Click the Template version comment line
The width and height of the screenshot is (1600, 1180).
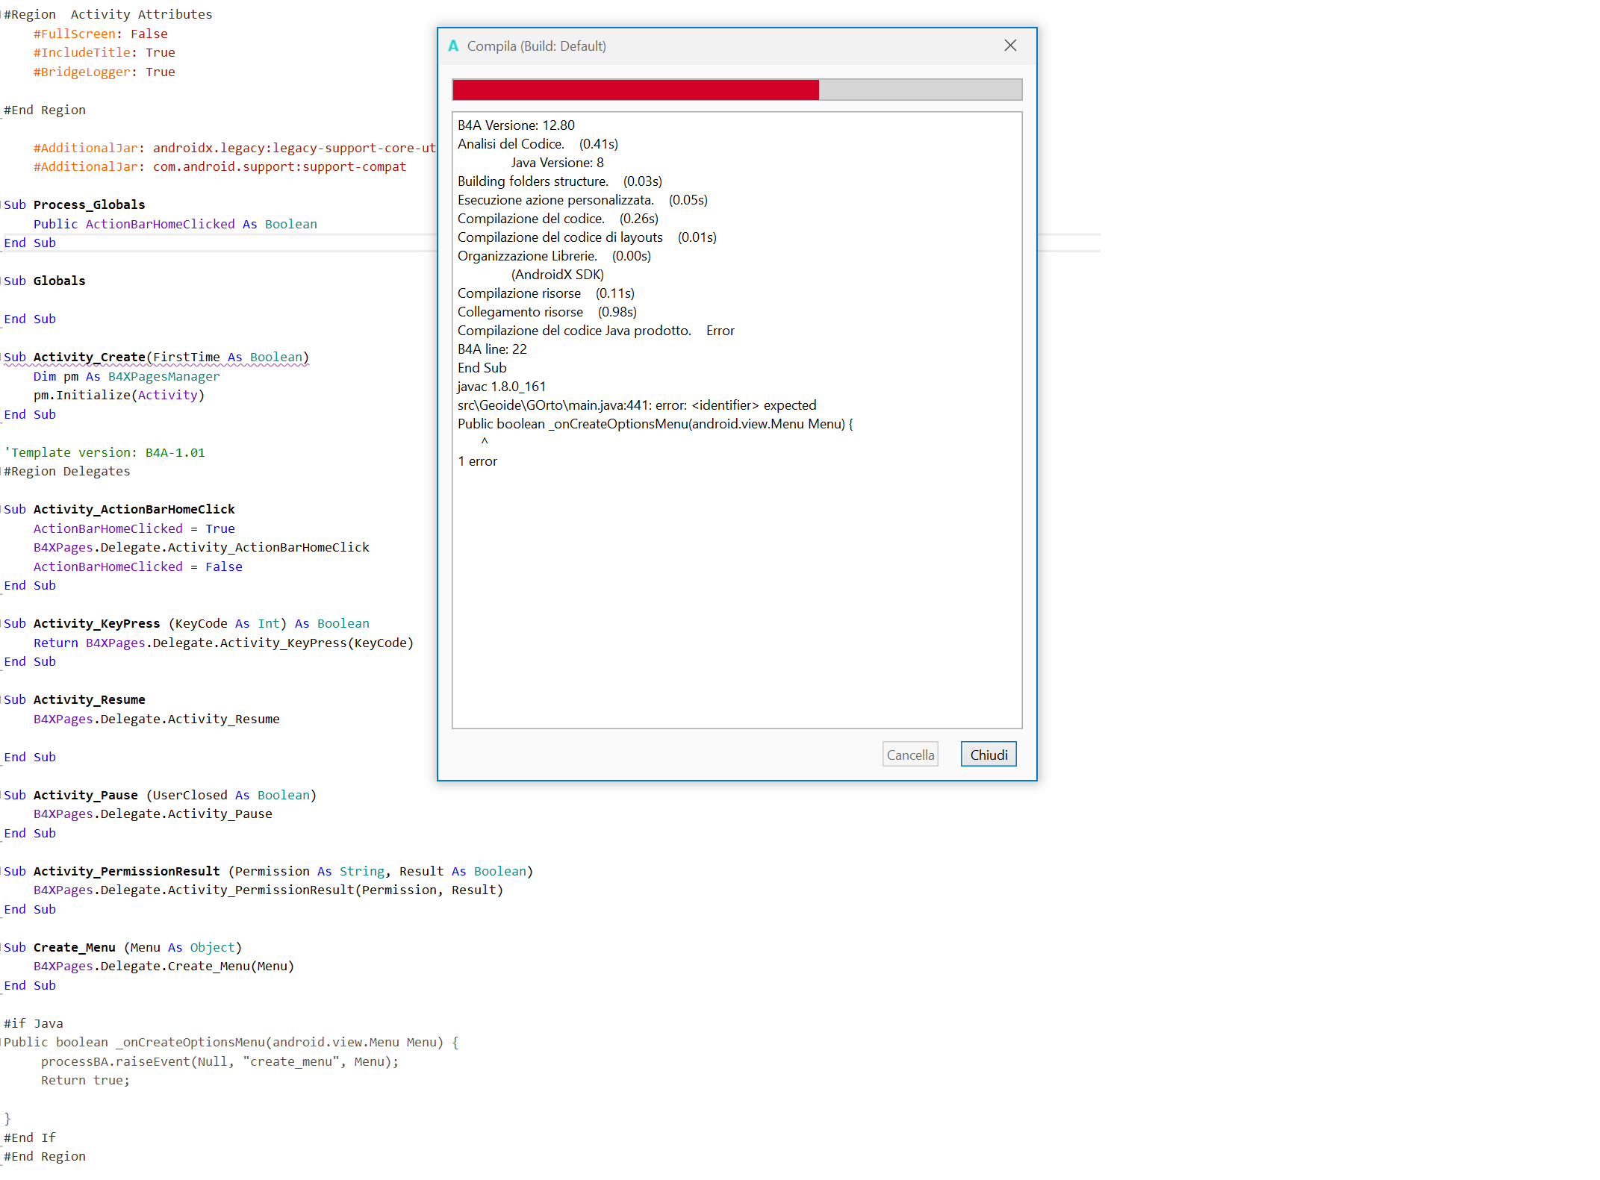(x=105, y=452)
